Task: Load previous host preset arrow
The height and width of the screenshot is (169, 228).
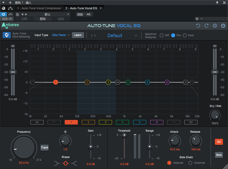Action: tap(22, 14)
